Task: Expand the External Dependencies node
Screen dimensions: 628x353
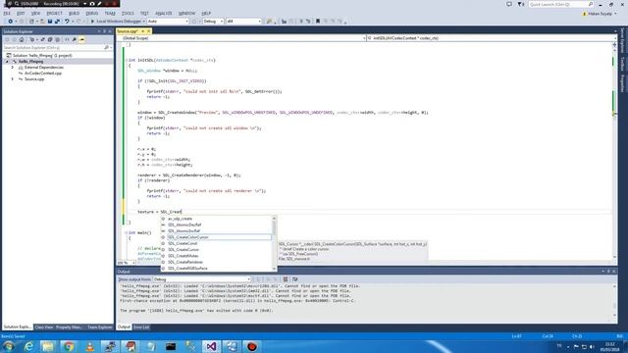Action: pyautogui.click(x=13, y=68)
